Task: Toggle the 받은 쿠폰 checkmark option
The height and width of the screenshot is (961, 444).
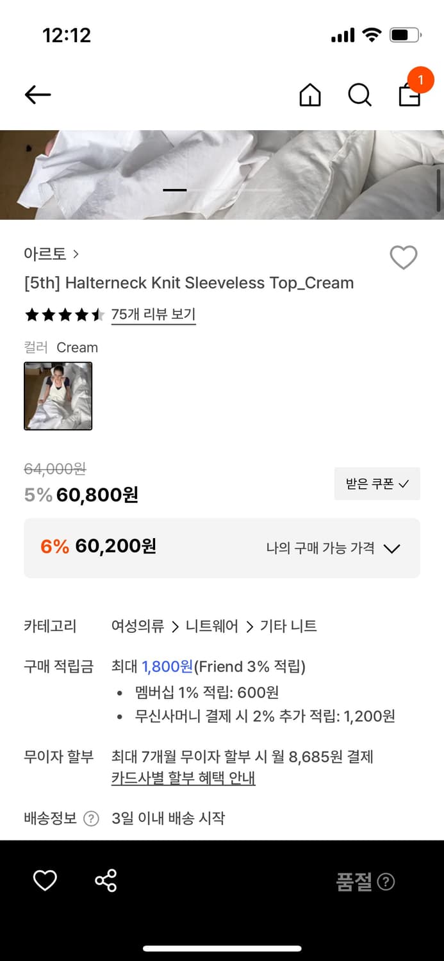Action: 377,484
